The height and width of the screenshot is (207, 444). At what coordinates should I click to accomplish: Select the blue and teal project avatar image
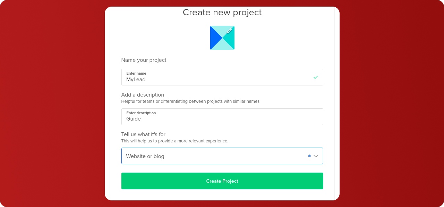(222, 38)
